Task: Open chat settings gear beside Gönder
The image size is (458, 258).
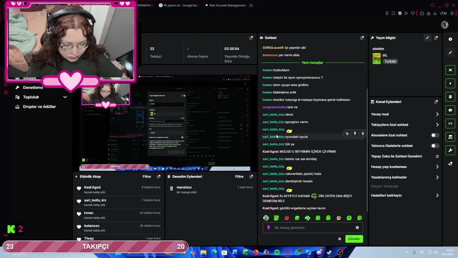Action: click(340, 239)
